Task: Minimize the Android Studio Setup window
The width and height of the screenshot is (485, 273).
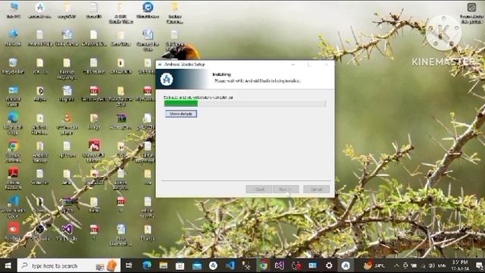Action: point(293,64)
